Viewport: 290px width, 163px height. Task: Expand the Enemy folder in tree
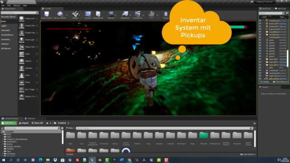pos(3,144)
